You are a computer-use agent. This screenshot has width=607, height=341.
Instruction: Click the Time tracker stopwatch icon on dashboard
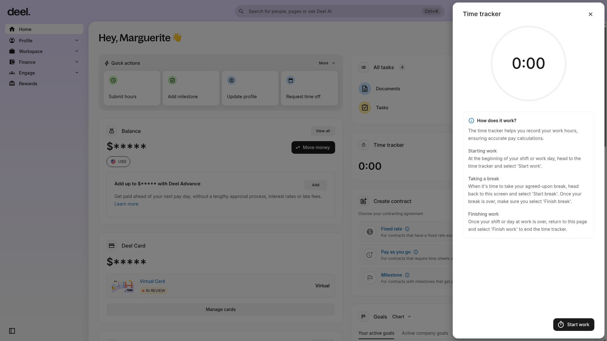point(364,145)
